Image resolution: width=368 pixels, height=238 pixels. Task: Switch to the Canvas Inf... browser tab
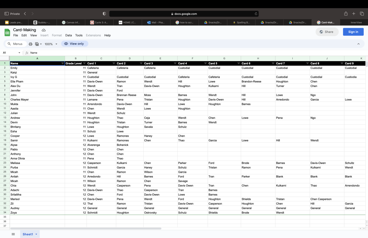point(71,22)
